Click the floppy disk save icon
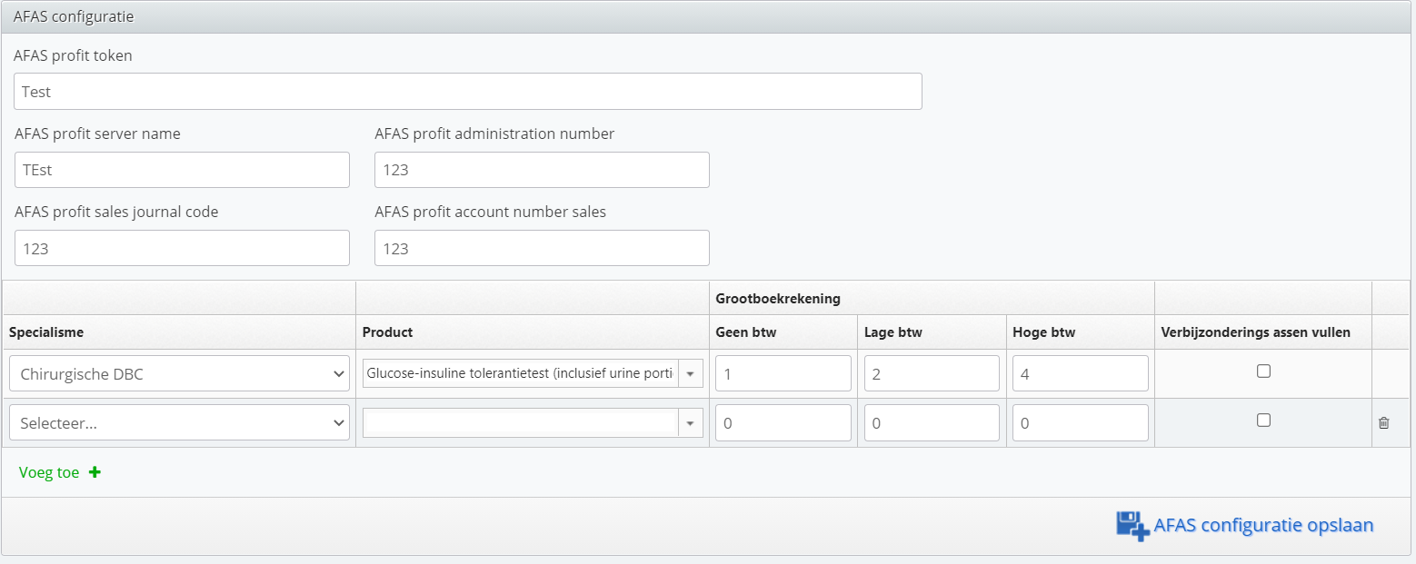Image resolution: width=1416 pixels, height=564 pixels. coord(1132,526)
